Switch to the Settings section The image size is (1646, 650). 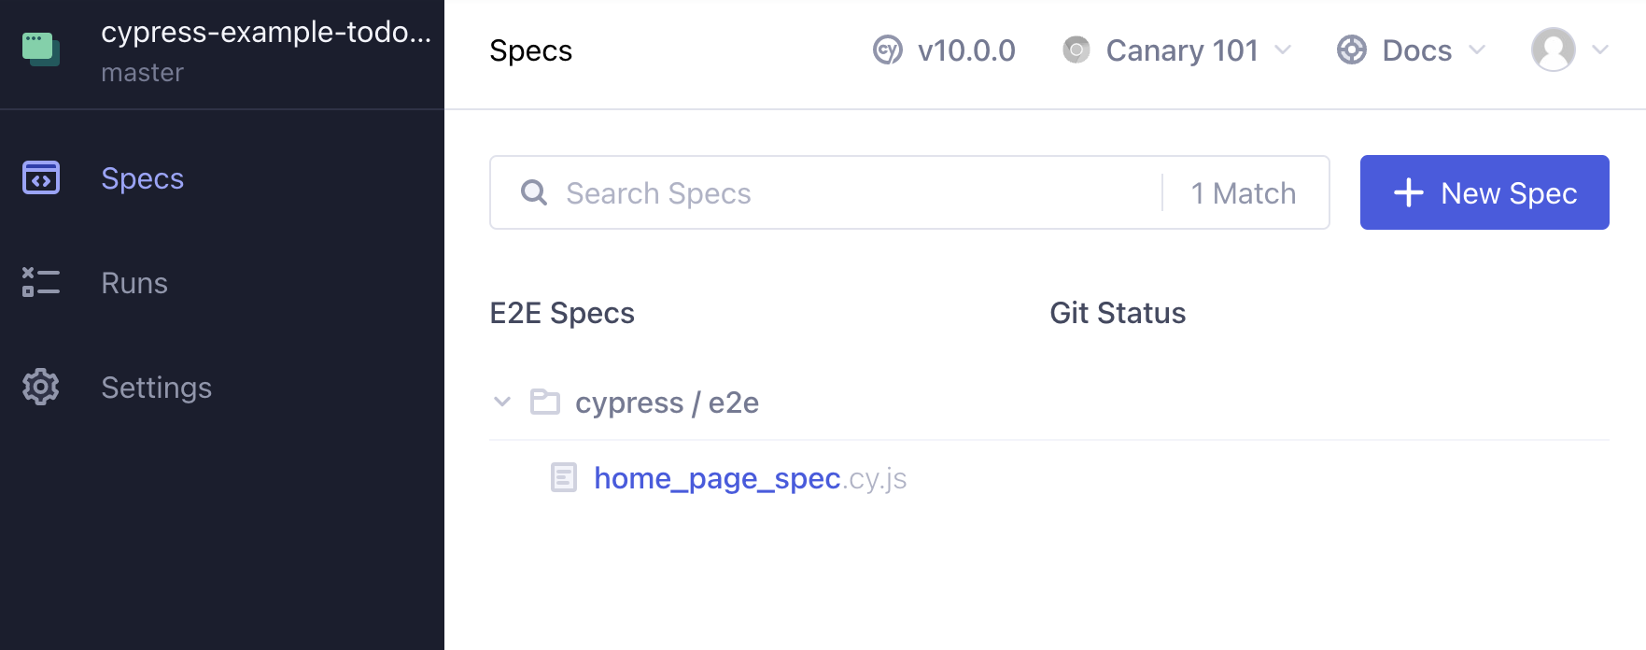pyautogui.click(x=156, y=387)
